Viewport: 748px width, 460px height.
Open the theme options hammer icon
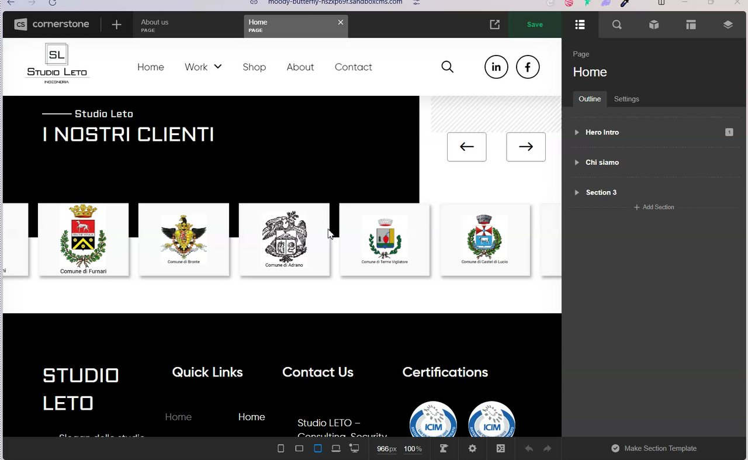click(x=444, y=448)
